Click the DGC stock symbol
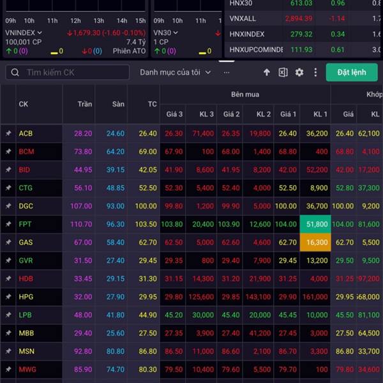The image size is (383, 383). [x=26, y=206]
